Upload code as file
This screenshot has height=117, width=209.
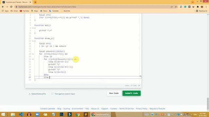pyautogui.click(x=37, y=94)
